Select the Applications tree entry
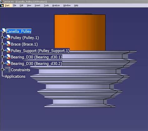148x131 pixels. pyautogui.click(x=15, y=76)
